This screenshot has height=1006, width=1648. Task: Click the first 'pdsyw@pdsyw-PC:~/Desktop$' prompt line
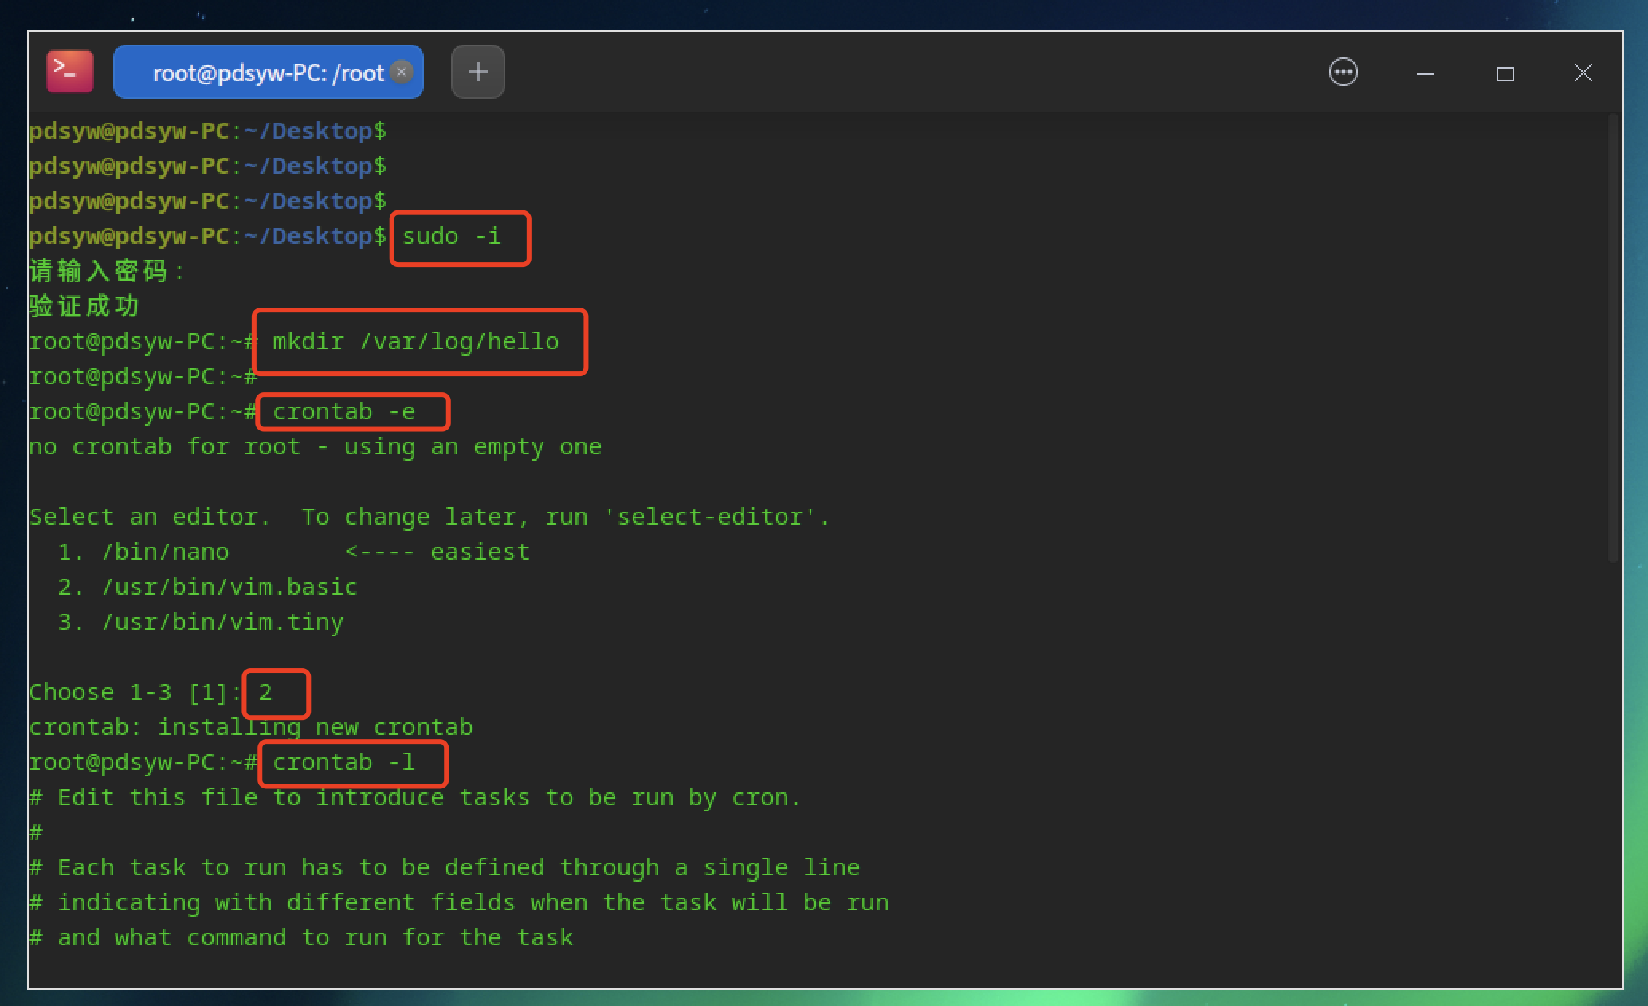(x=208, y=132)
